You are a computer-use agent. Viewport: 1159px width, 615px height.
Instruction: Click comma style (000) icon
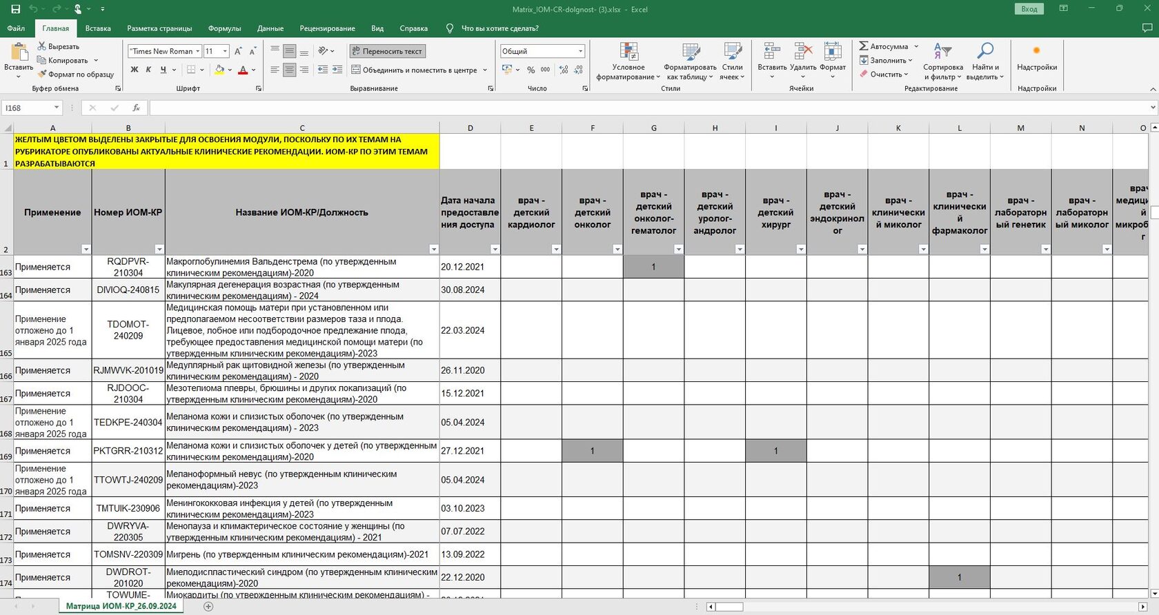tap(545, 70)
